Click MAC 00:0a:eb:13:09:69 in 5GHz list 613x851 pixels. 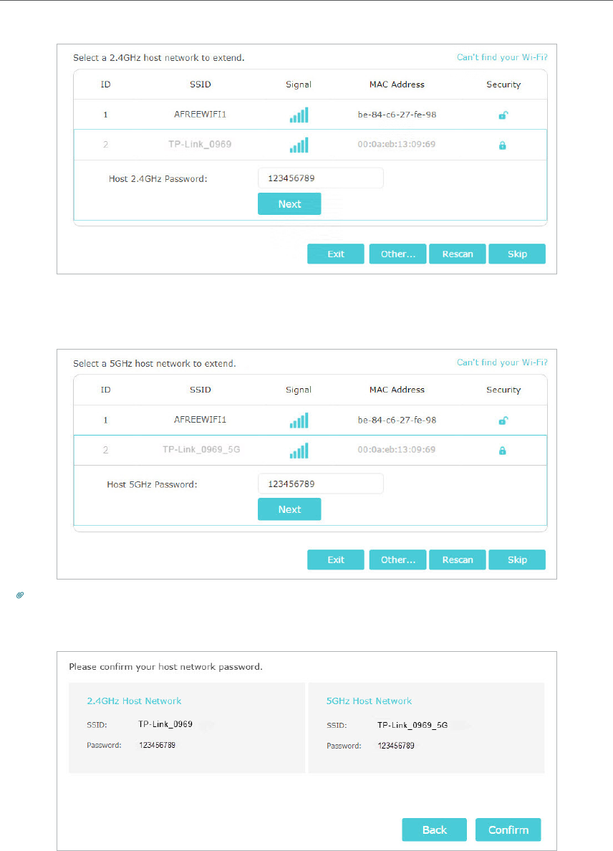pyautogui.click(x=397, y=449)
